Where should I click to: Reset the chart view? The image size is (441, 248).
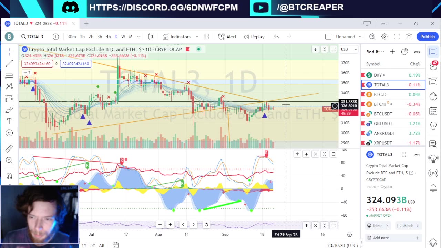coord(206,225)
